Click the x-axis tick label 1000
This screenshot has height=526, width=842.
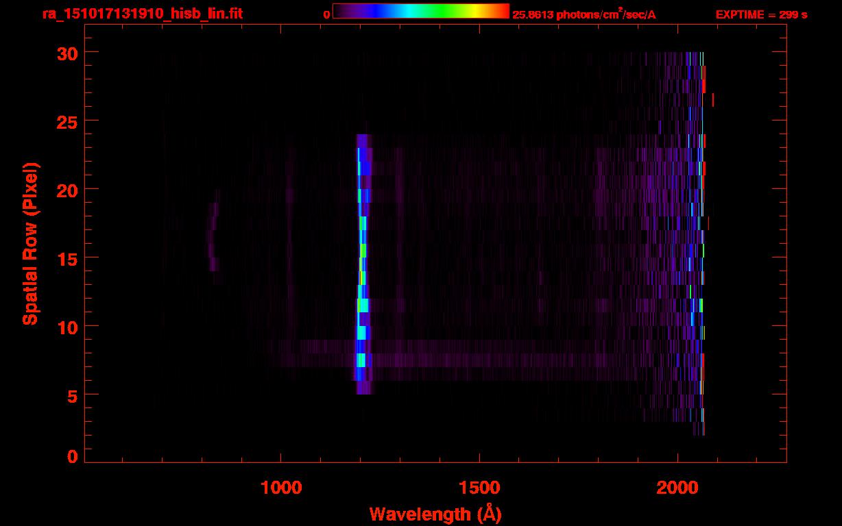click(x=281, y=487)
